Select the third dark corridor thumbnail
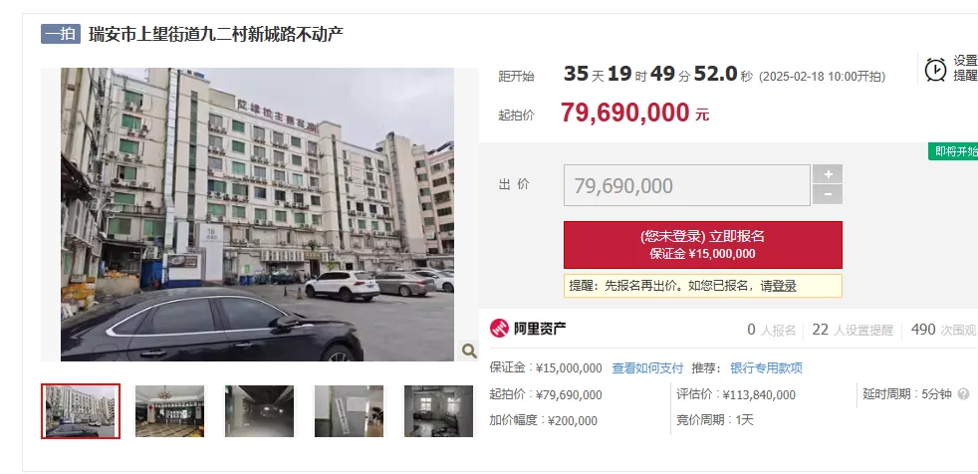 click(260, 411)
